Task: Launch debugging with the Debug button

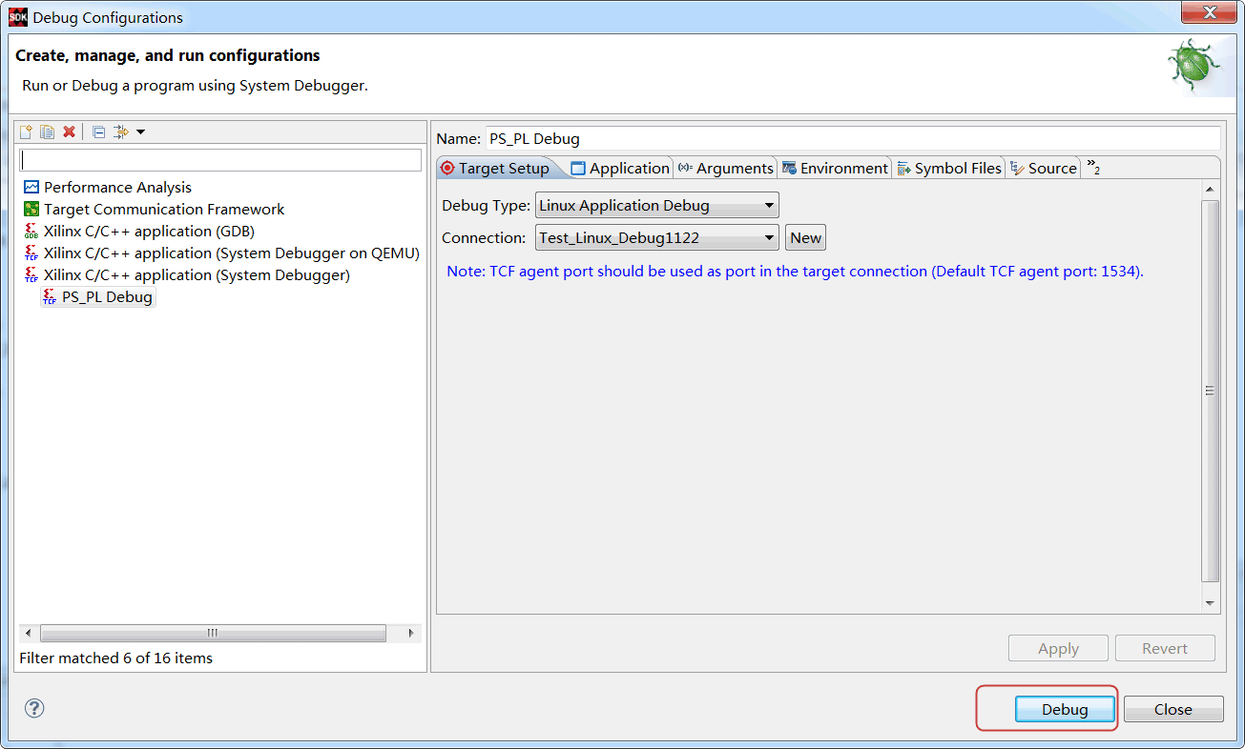Action: [1065, 709]
